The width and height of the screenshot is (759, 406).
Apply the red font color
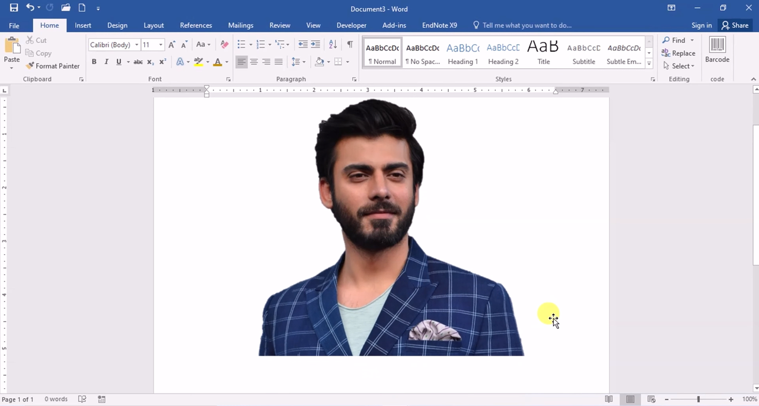pyautogui.click(x=218, y=62)
